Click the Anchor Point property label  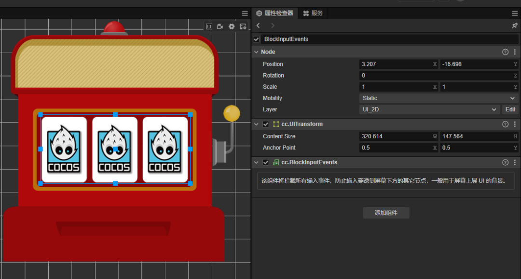pos(279,147)
